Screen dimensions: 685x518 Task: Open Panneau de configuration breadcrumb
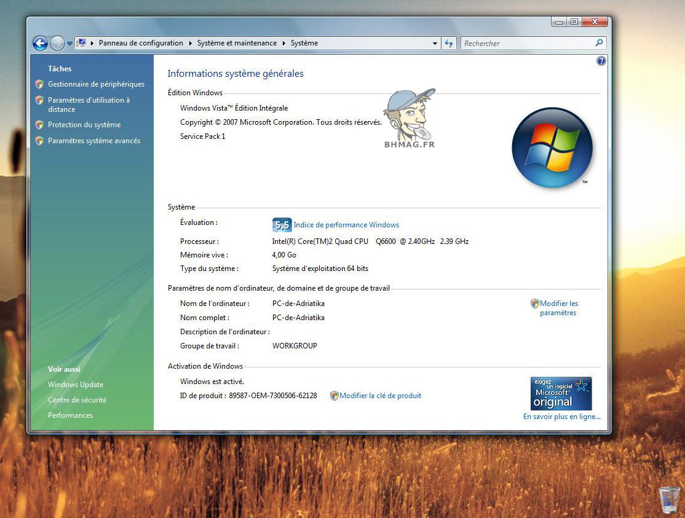pos(141,43)
